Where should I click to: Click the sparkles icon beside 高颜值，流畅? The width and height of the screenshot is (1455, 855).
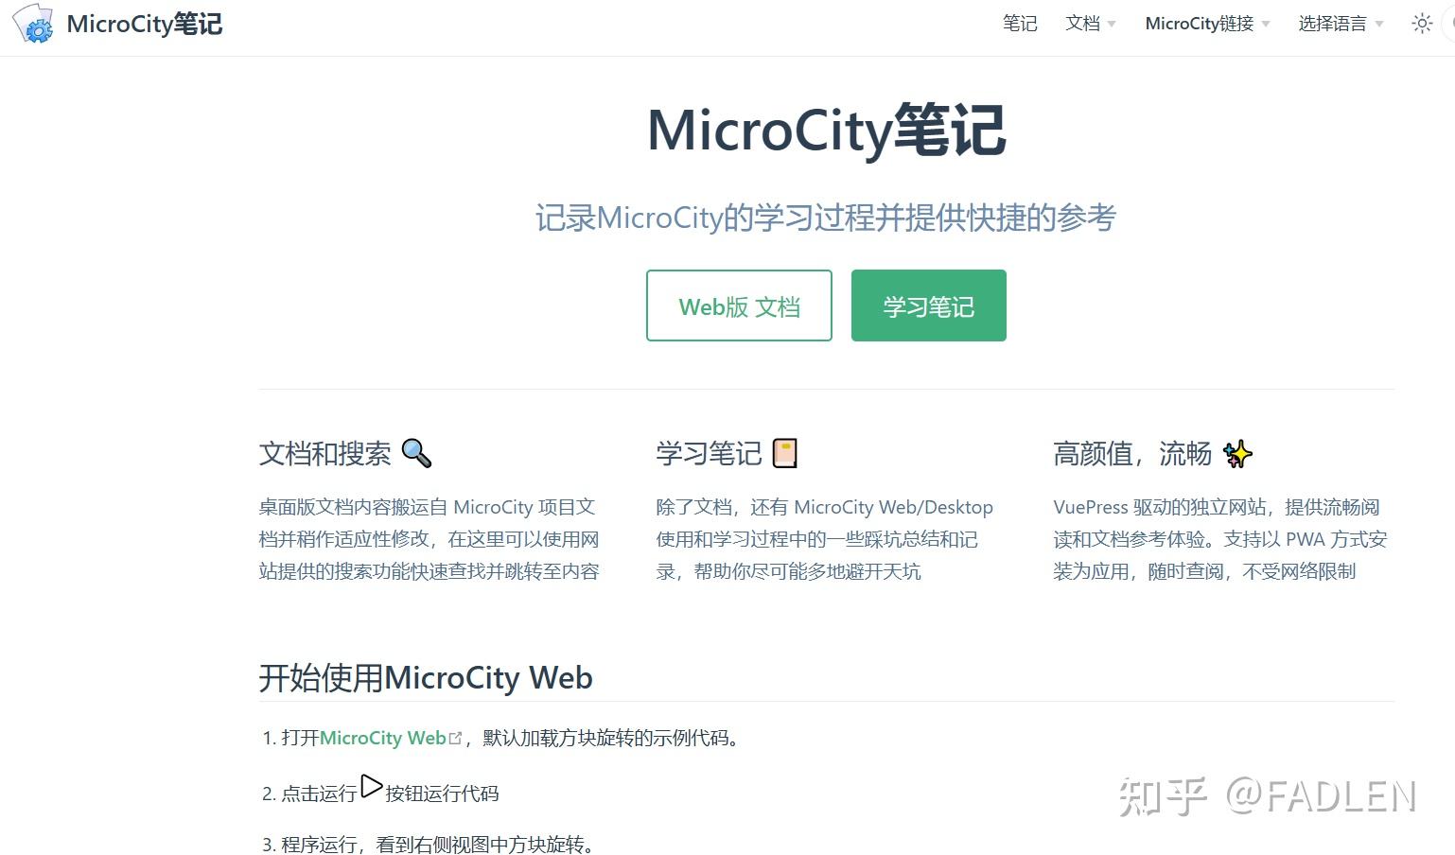pyautogui.click(x=1237, y=453)
